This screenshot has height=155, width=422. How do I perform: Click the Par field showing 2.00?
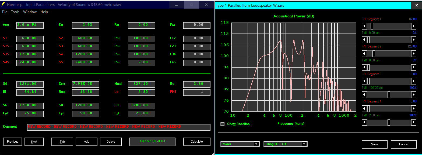pos(141,63)
